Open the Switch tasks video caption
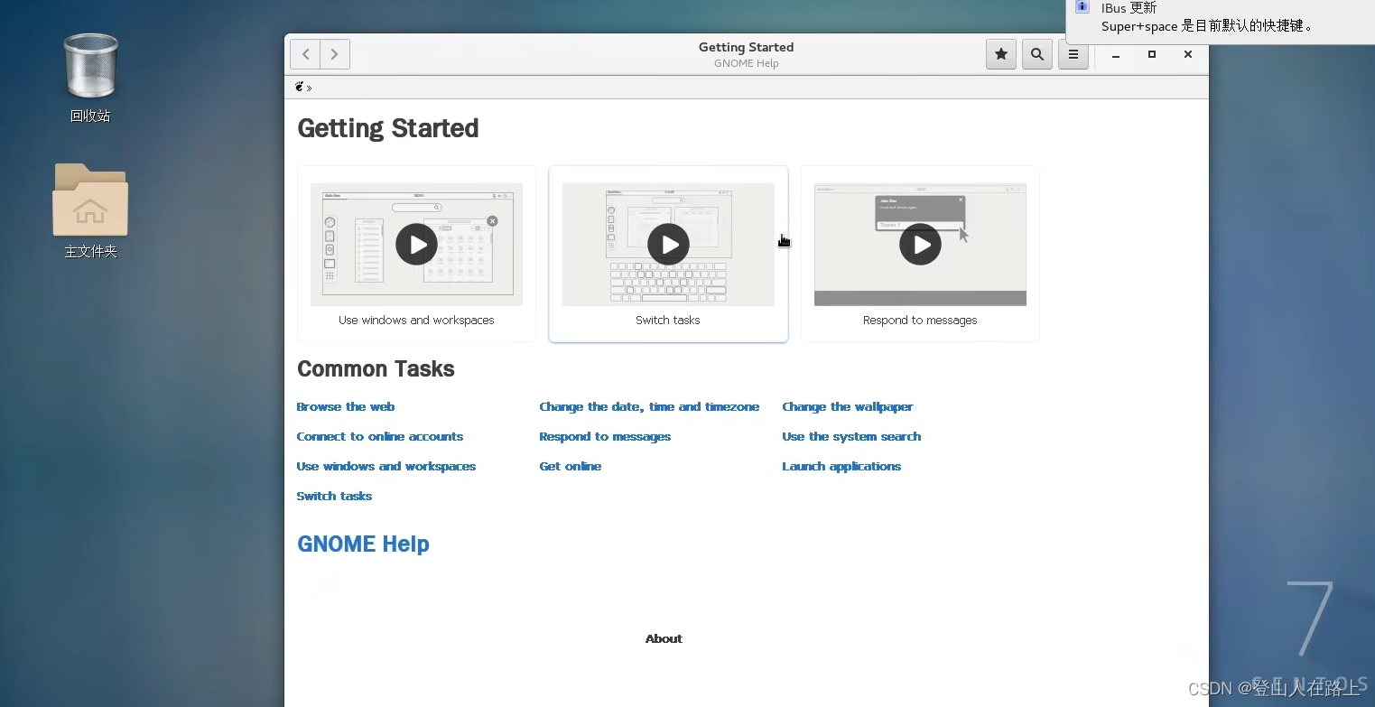The width and height of the screenshot is (1375, 707). coord(668,320)
